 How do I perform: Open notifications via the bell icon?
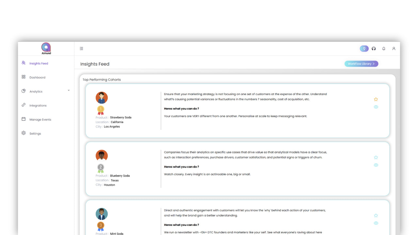coord(384,48)
